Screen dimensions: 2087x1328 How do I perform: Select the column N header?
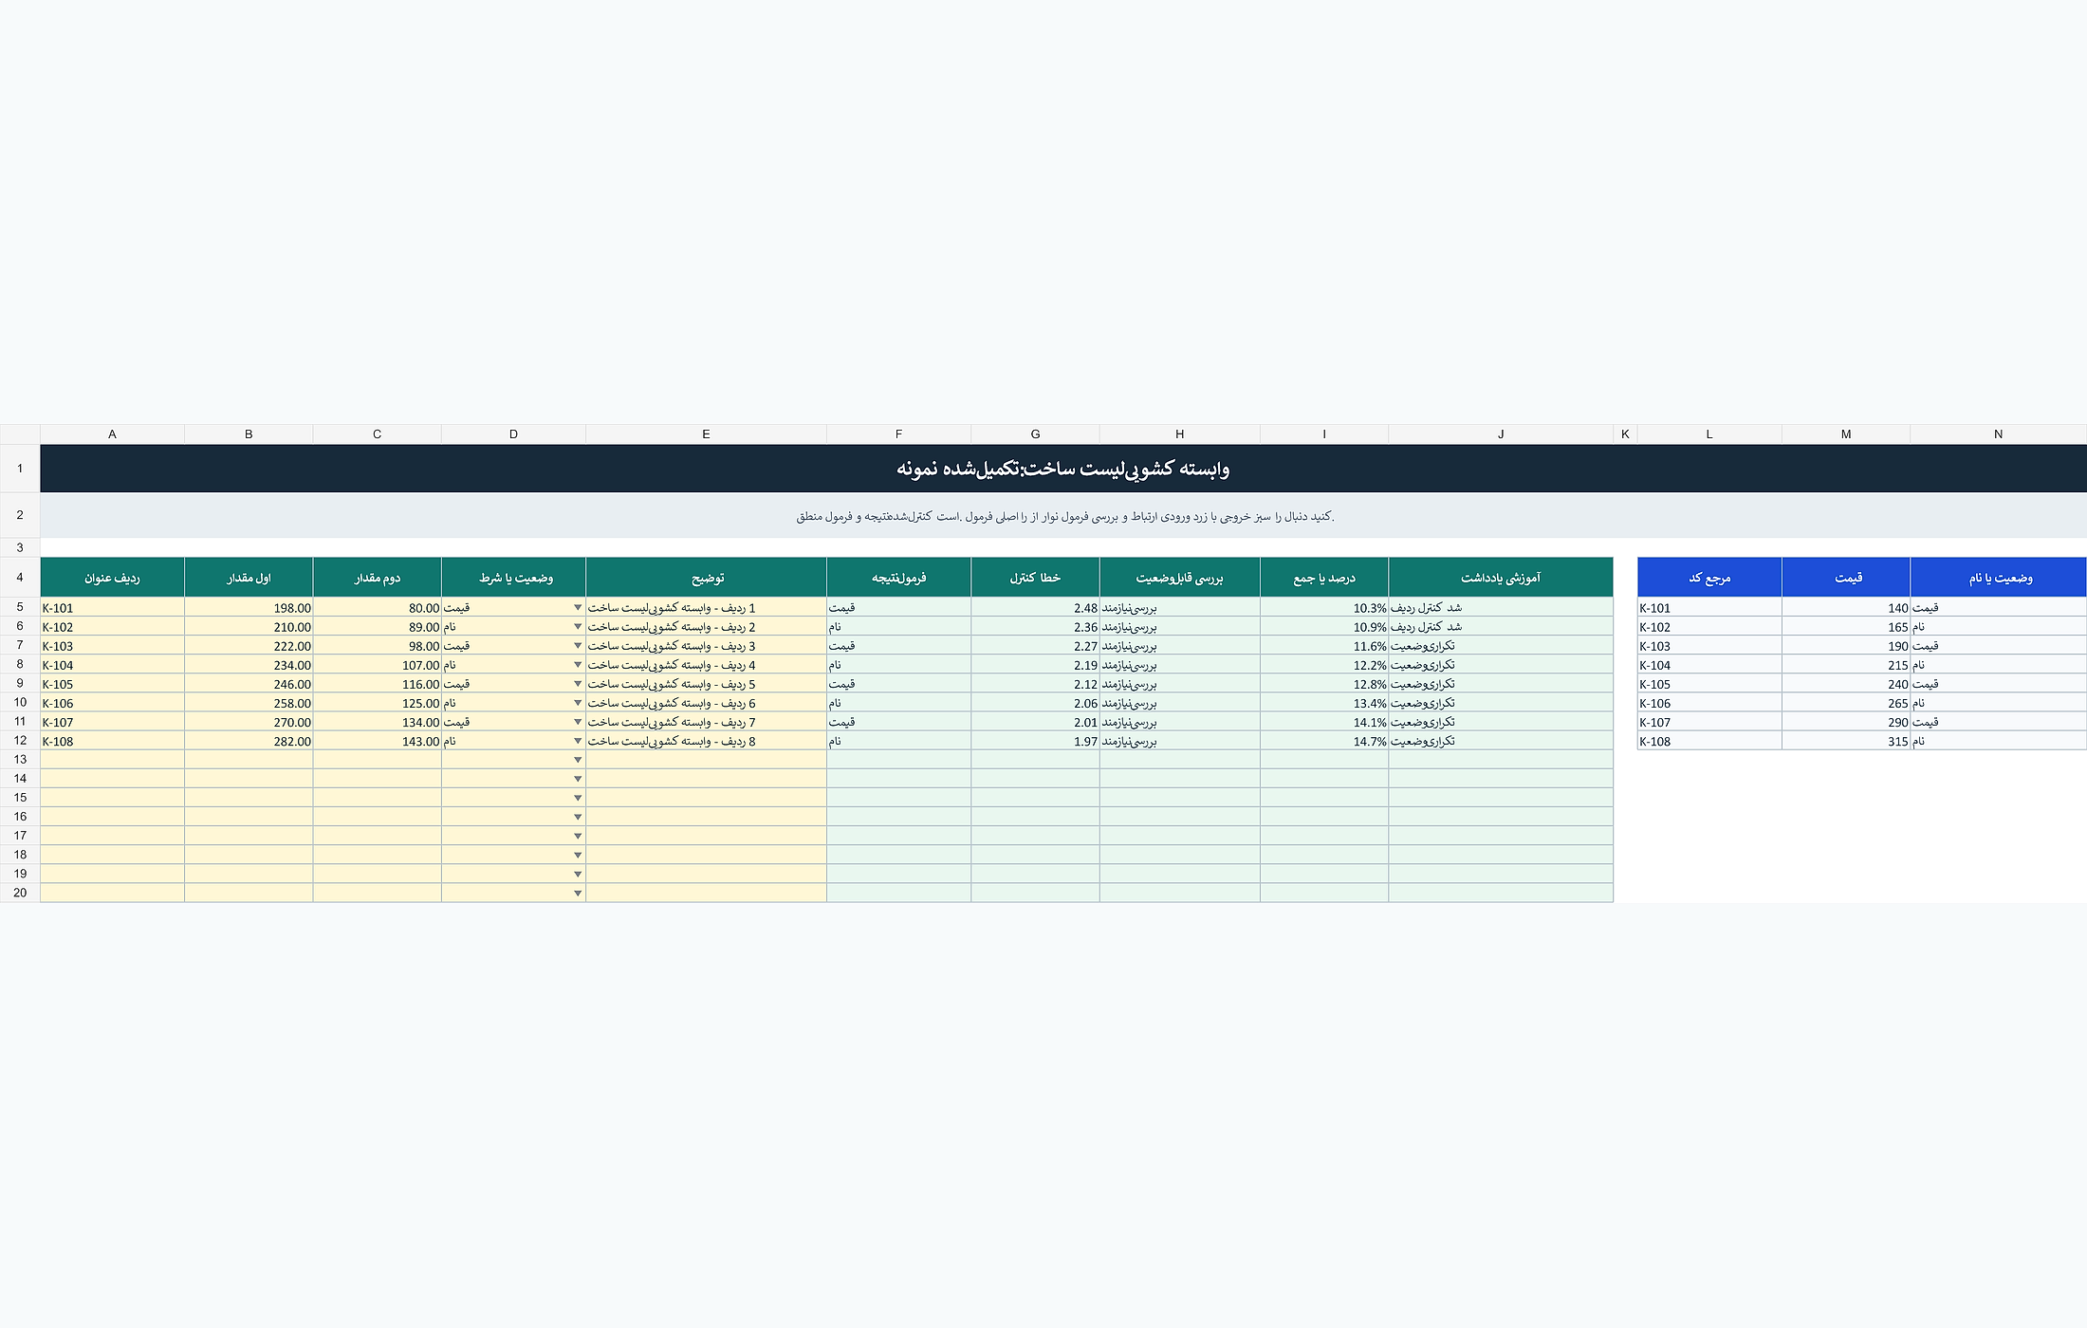[x=1998, y=434]
